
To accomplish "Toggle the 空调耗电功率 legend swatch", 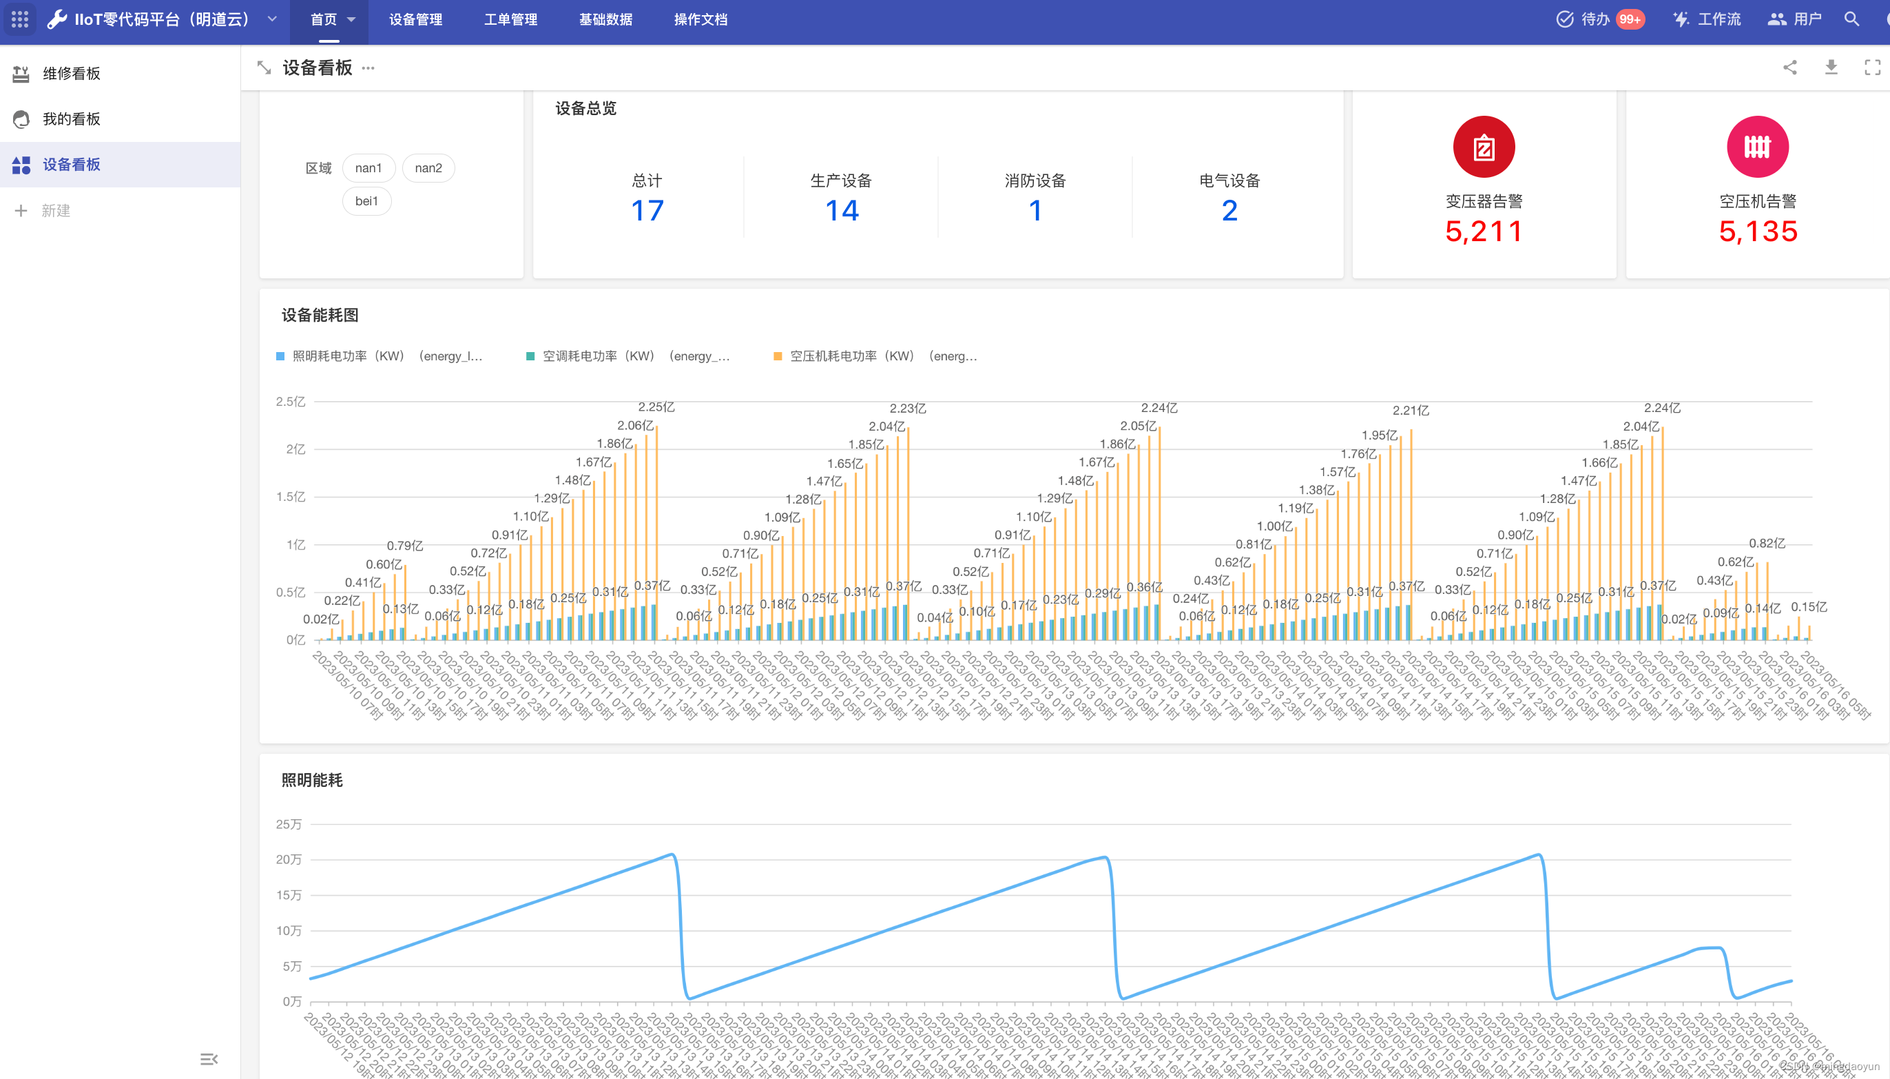I will click(x=530, y=356).
